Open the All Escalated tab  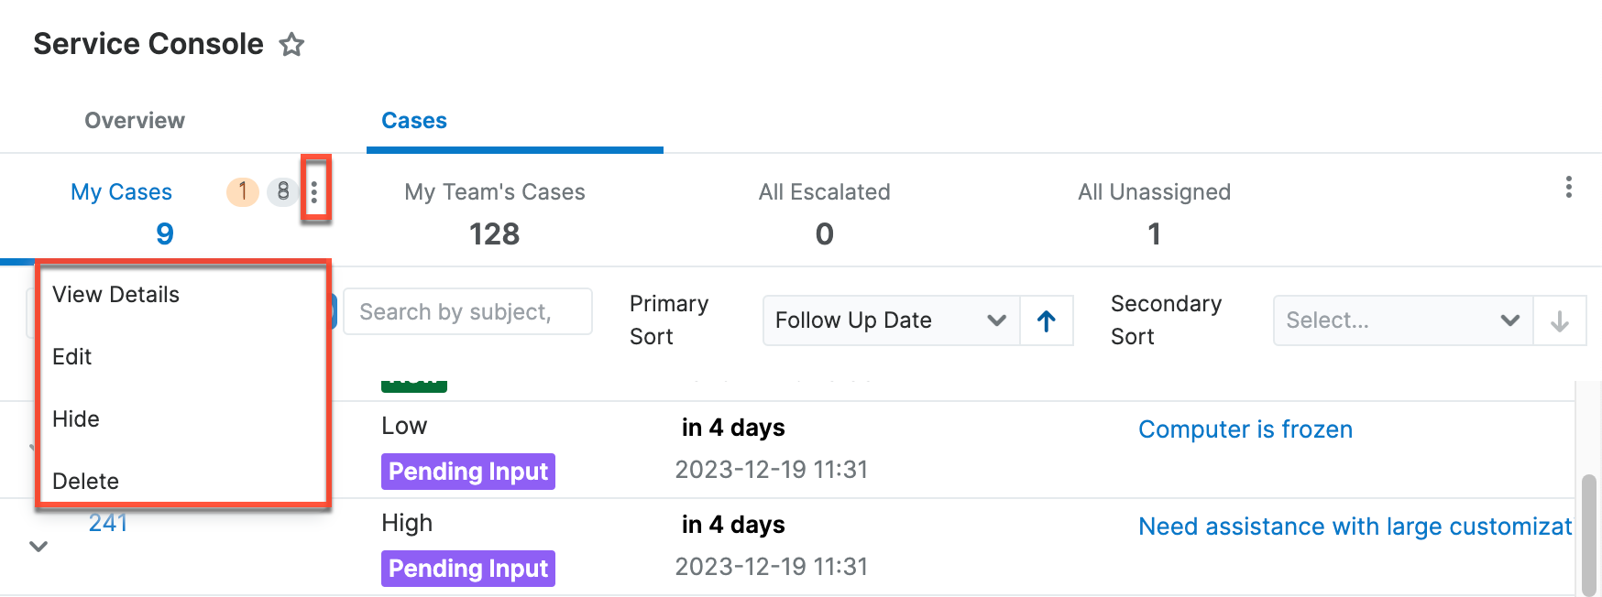pyautogui.click(x=824, y=211)
